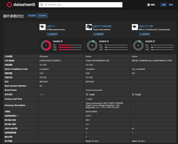178x144 pixels.
Task: Click the low-risk donut chart for LM317T-BP
Action: pos(138,45)
